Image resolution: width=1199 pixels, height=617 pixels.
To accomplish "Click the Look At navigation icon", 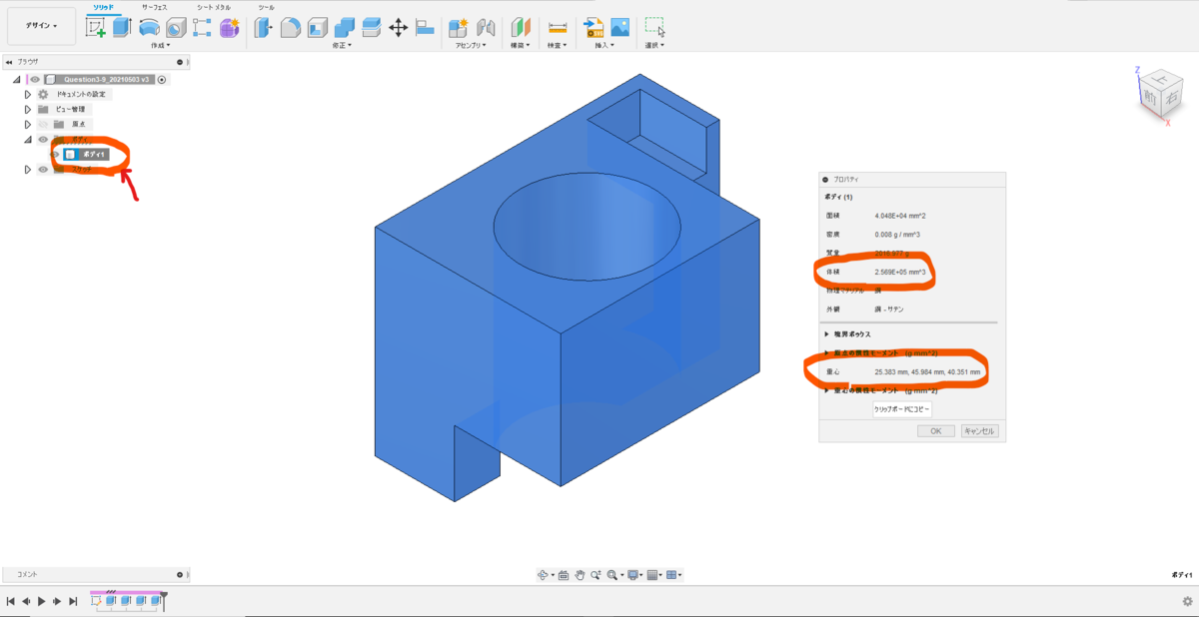I will coord(564,575).
